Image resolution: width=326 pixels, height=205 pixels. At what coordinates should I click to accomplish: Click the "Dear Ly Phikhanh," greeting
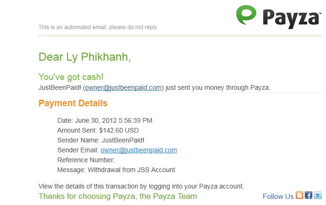85,57
